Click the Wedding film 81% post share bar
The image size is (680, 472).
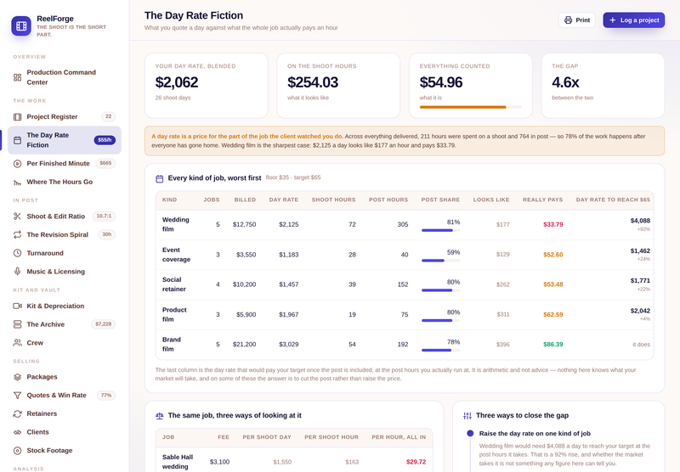[440, 230]
